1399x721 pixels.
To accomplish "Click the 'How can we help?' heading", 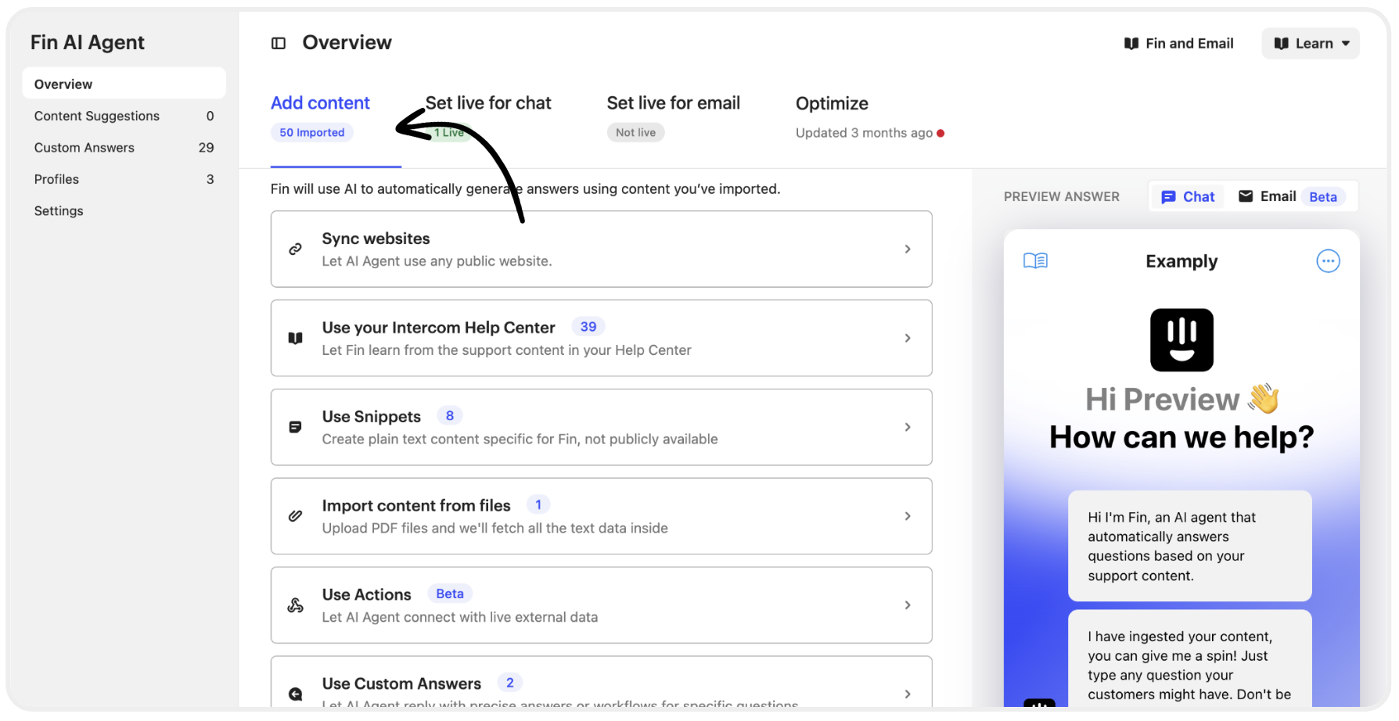I will 1181,437.
